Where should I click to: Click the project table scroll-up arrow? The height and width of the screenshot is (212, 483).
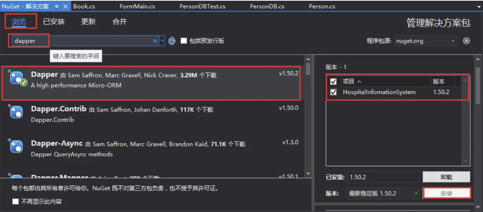pyautogui.click(x=466, y=81)
